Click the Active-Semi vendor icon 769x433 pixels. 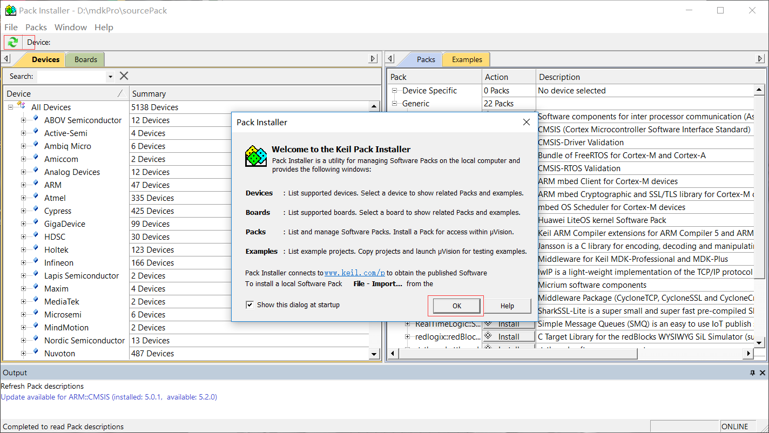[x=36, y=132]
